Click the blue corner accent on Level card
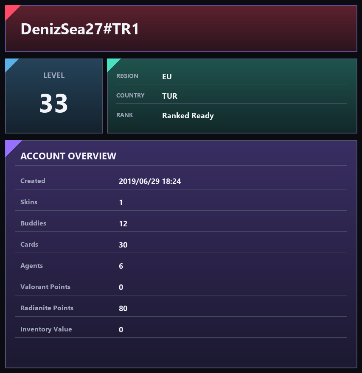 (x=10, y=63)
